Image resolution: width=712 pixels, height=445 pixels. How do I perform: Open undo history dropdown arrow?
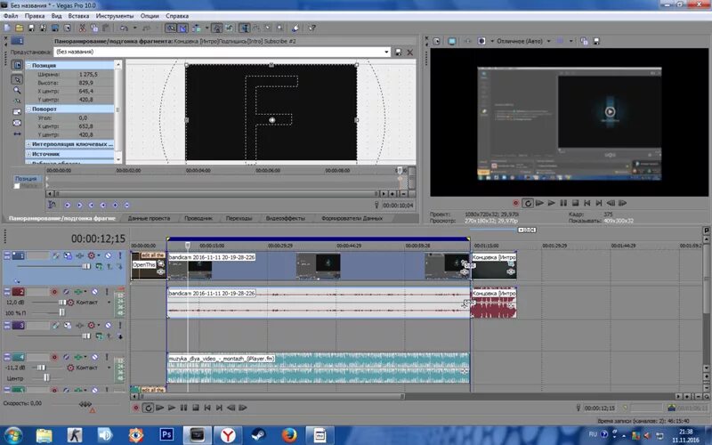click(134, 28)
